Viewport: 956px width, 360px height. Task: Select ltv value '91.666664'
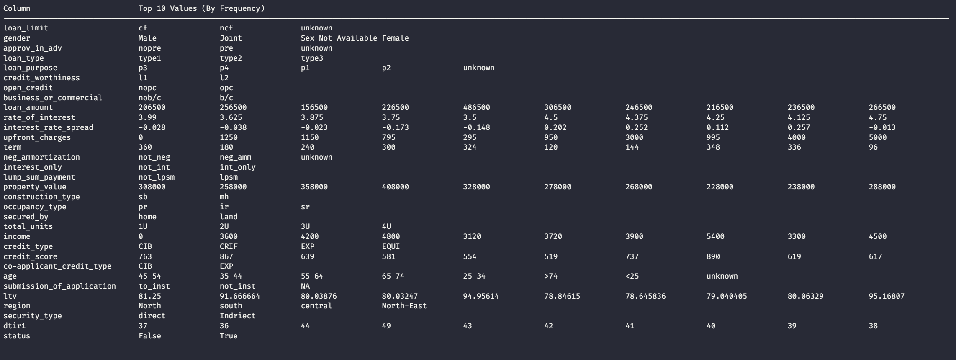coord(240,296)
